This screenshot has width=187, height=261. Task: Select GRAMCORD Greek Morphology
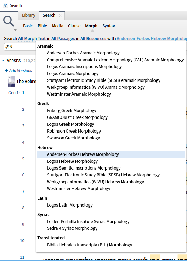point(77,117)
